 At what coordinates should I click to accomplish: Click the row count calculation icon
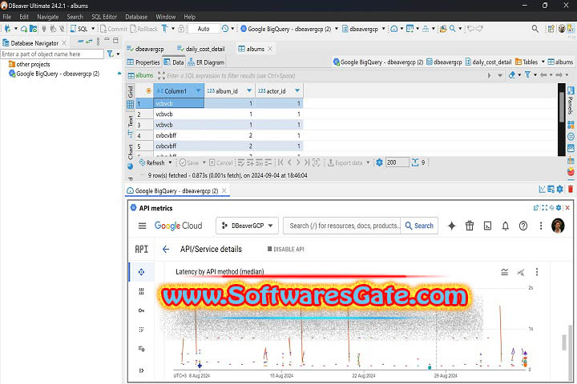click(x=415, y=162)
